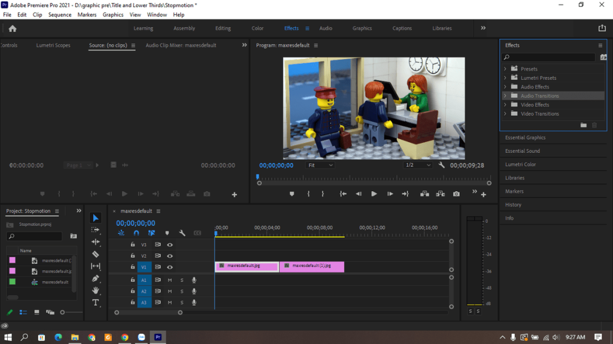This screenshot has height=344, width=613.
Task: Select the Hand tool
Action: 96,290
